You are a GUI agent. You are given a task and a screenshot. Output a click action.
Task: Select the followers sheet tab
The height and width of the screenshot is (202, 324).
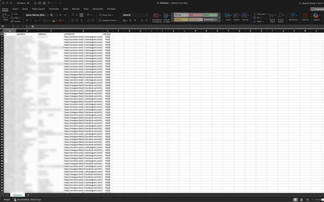17,195
